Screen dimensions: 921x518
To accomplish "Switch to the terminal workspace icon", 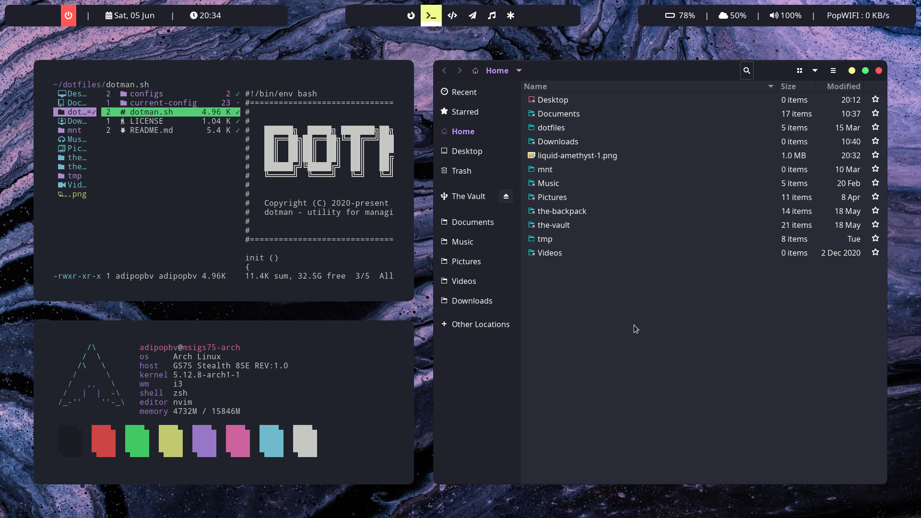I will click(431, 15).
